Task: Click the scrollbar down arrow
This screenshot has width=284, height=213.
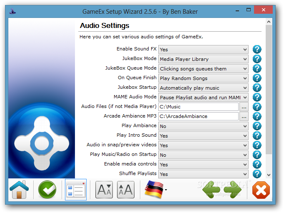Action: pyautogui.click(x=269, y=175)
